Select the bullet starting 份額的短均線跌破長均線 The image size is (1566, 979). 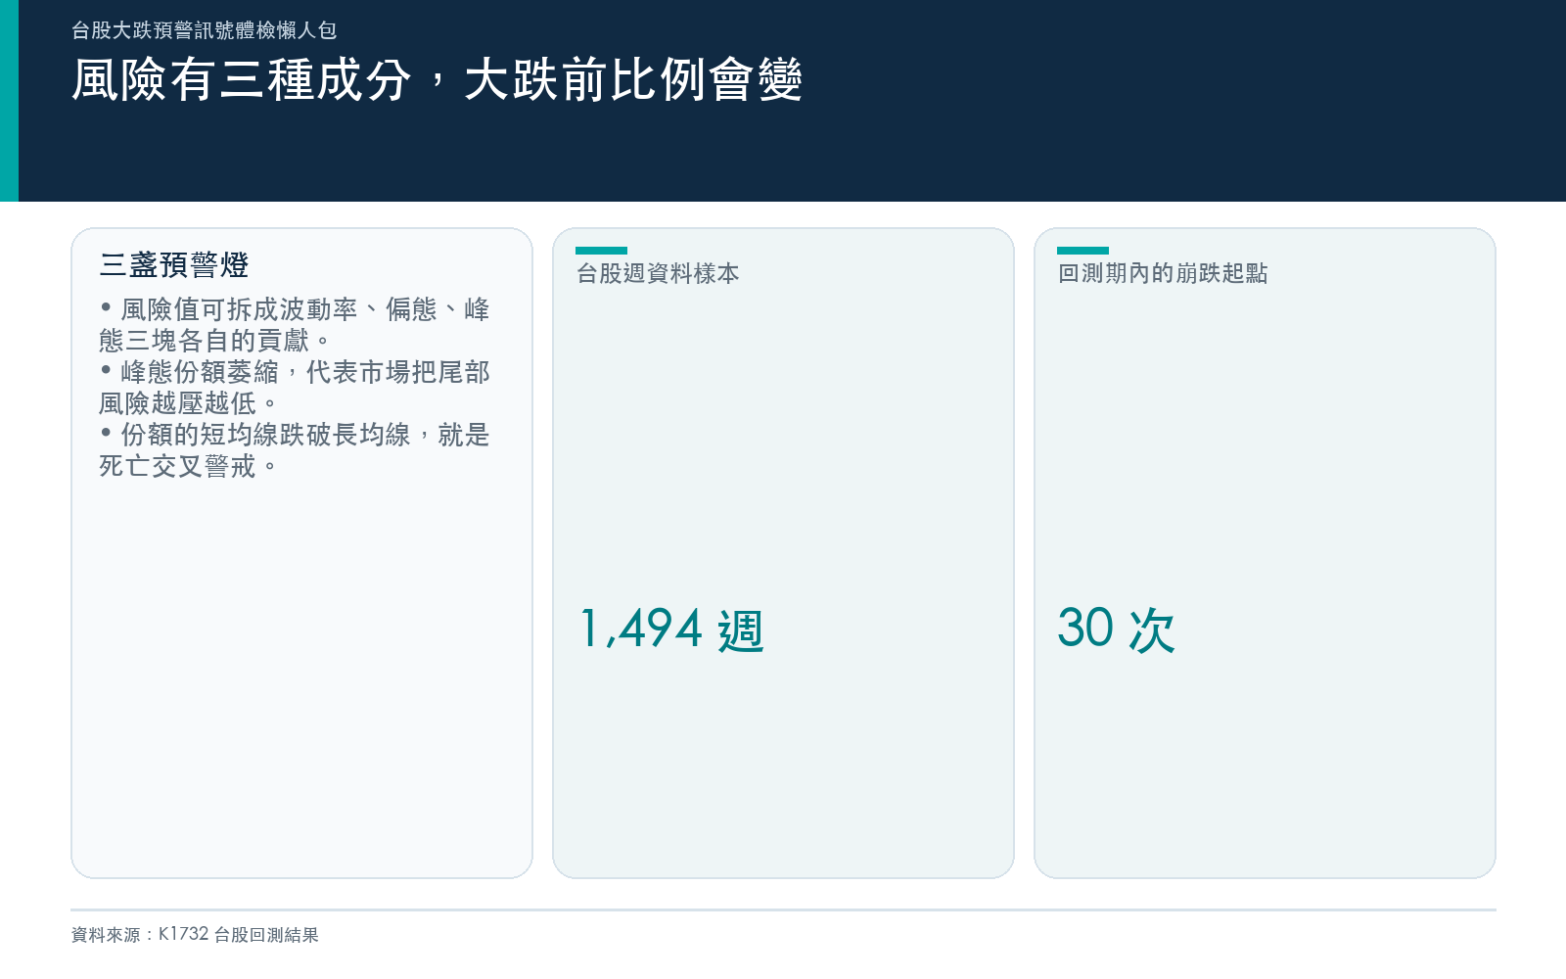[294, 450]
